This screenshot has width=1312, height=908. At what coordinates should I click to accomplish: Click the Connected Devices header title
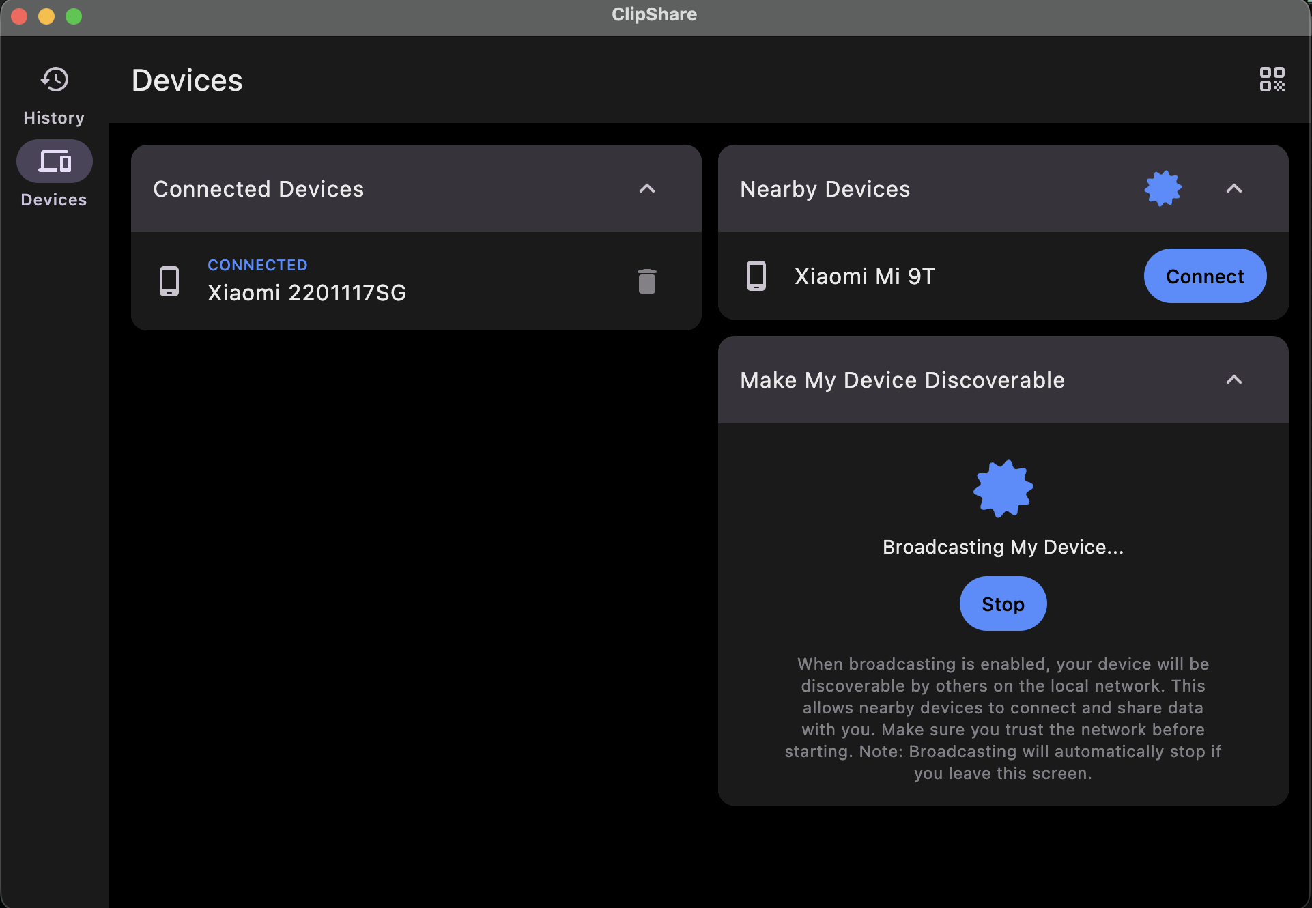258,188
